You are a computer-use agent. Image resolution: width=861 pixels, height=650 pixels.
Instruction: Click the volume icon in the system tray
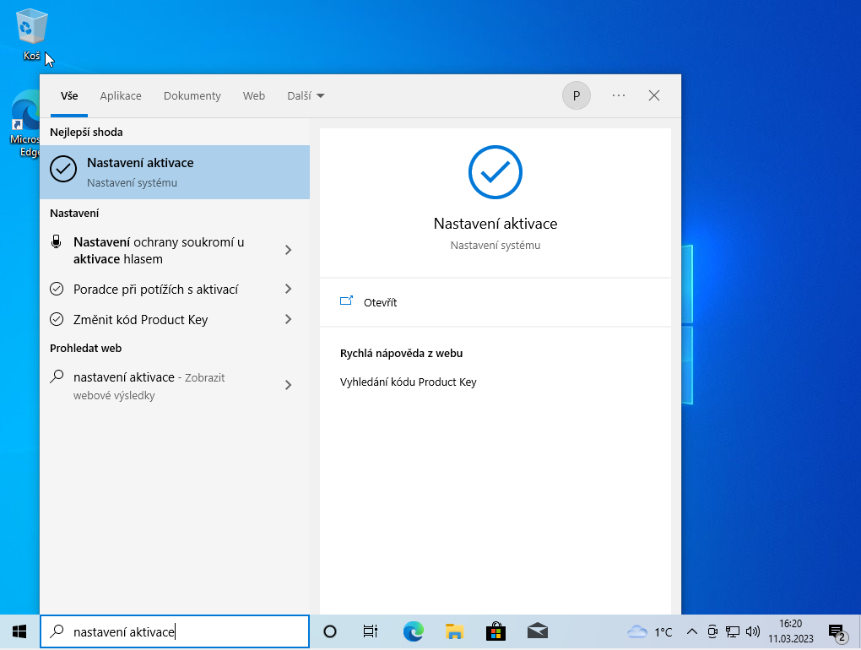coord(752,631)
